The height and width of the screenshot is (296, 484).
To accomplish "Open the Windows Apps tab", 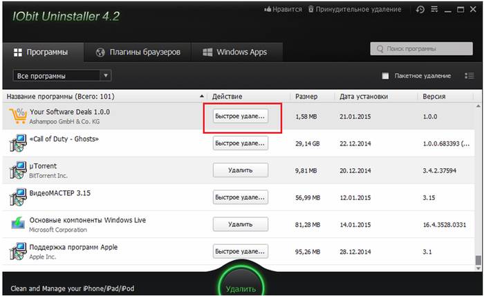I will tap(234, 52).
